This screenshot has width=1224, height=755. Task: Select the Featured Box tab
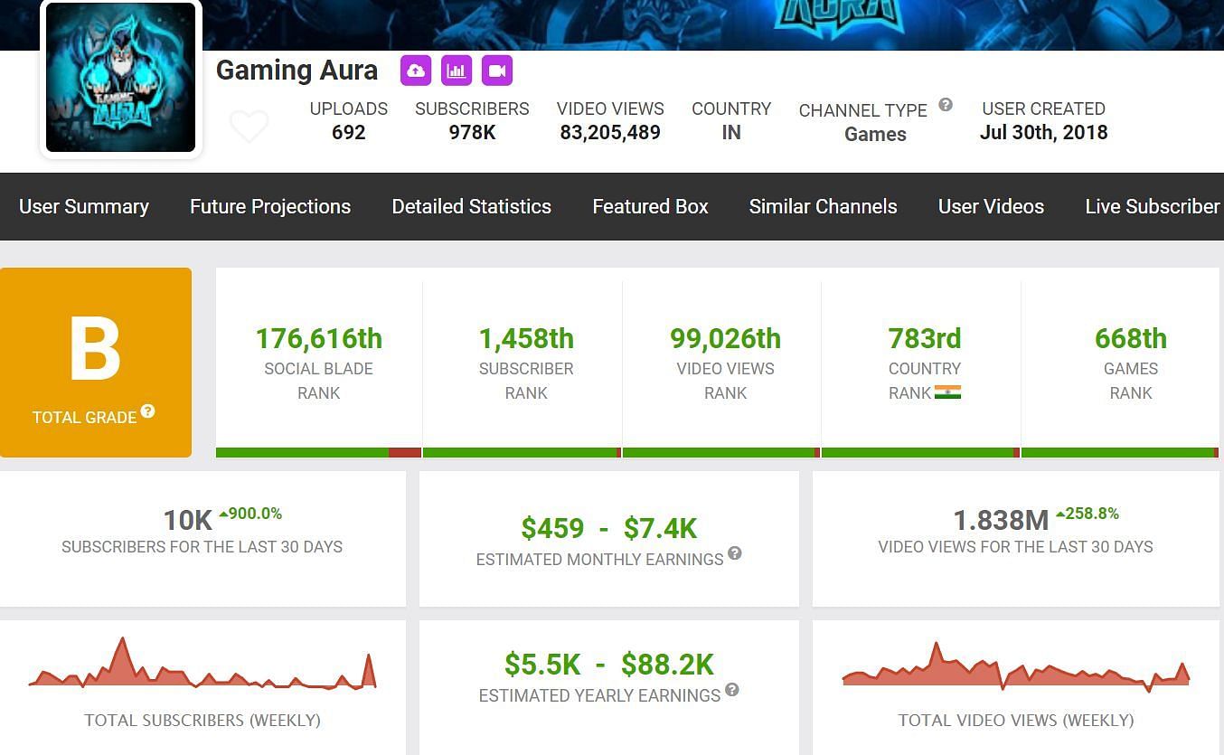[x=650, y=206]
